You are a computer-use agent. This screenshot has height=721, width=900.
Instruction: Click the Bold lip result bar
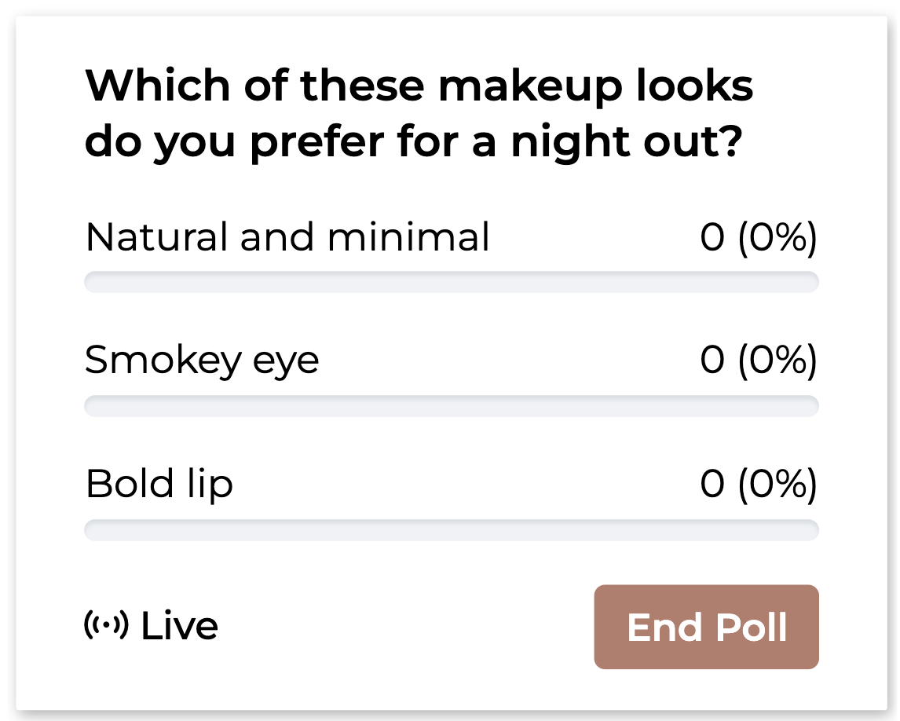click(x=451, y=530)
